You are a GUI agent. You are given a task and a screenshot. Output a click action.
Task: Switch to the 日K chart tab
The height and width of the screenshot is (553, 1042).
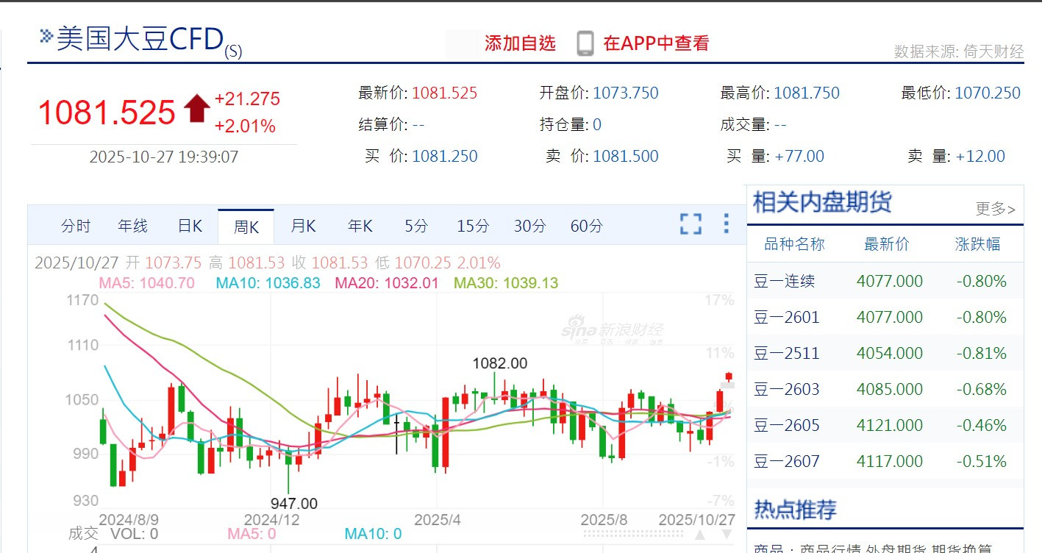190,226
